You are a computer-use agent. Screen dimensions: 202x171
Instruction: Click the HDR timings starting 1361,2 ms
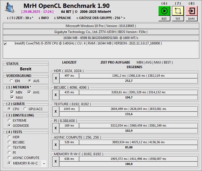(138, 76)
